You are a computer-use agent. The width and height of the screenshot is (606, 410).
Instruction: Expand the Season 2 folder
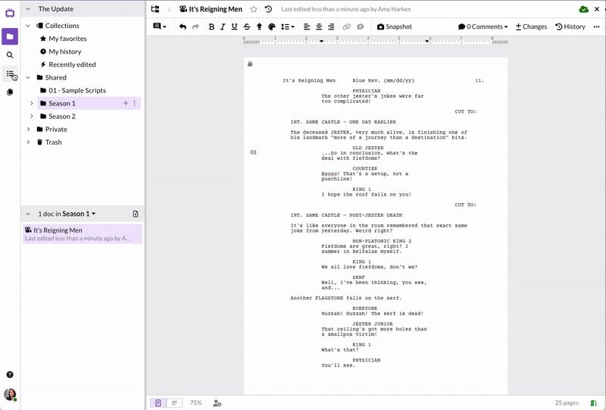(32, 117)
